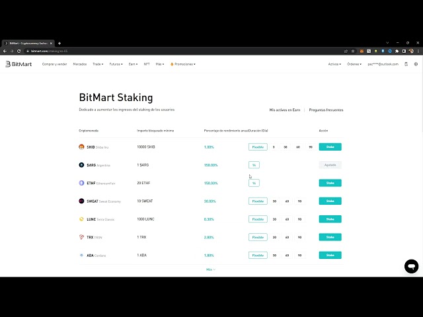Click the browser profile avatar
This screenshot has width=423, height=317.
[x=411, y=51]
